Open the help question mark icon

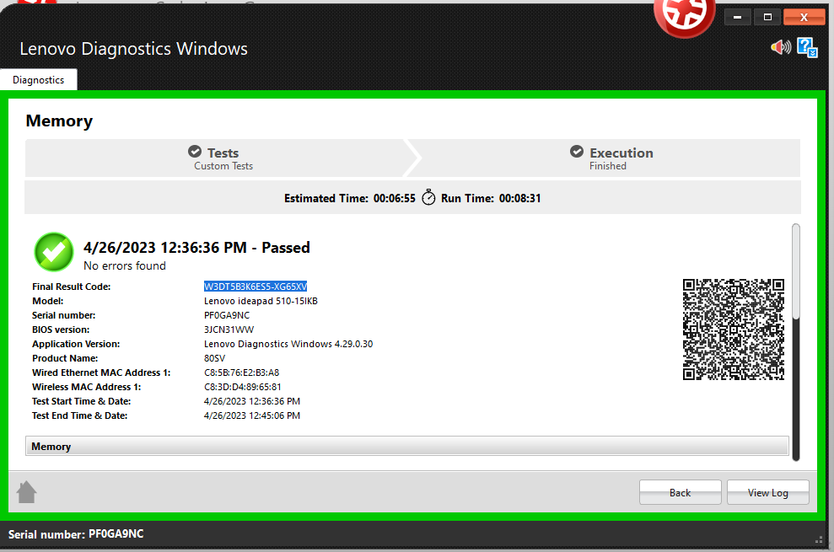coord(807,47)
